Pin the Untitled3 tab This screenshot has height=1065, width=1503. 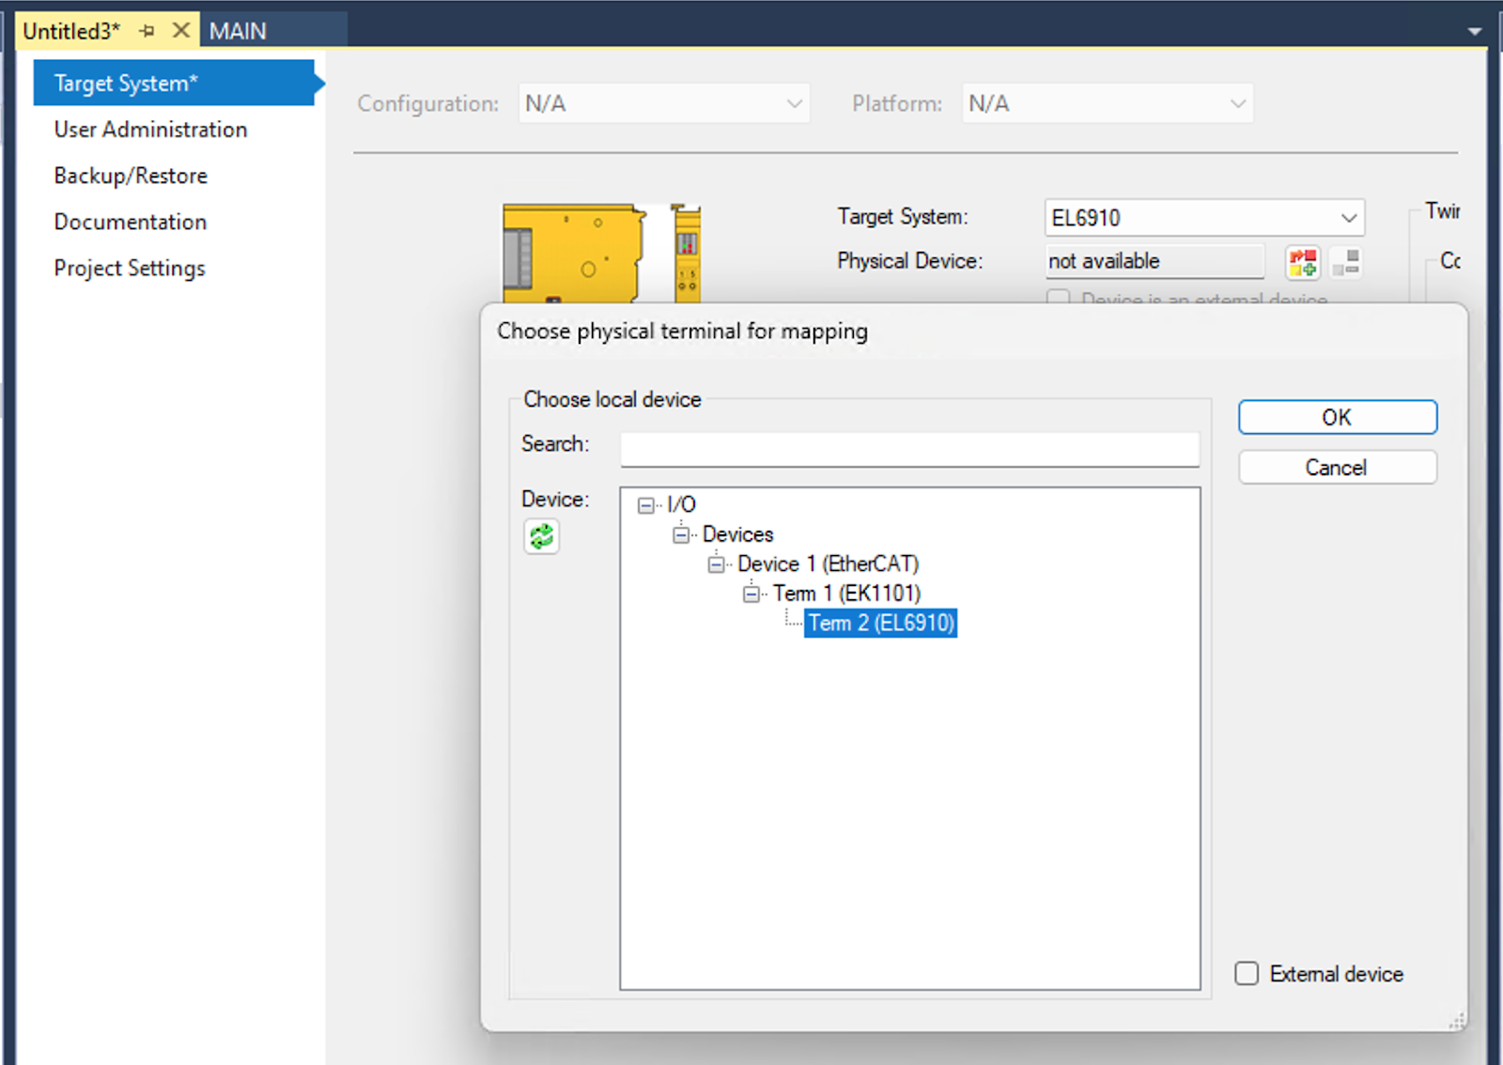point(147,31)
